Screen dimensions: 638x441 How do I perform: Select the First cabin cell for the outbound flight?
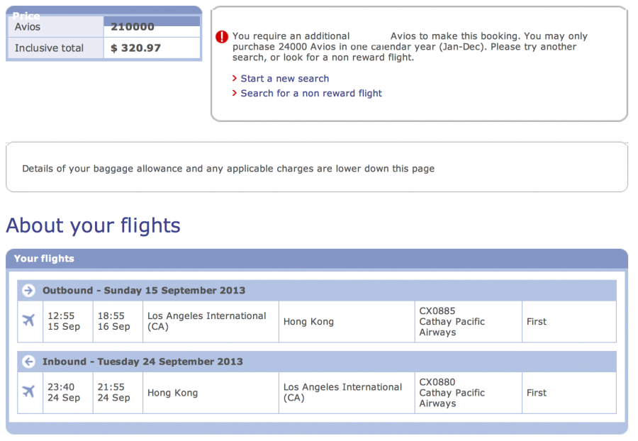(537, 322)
